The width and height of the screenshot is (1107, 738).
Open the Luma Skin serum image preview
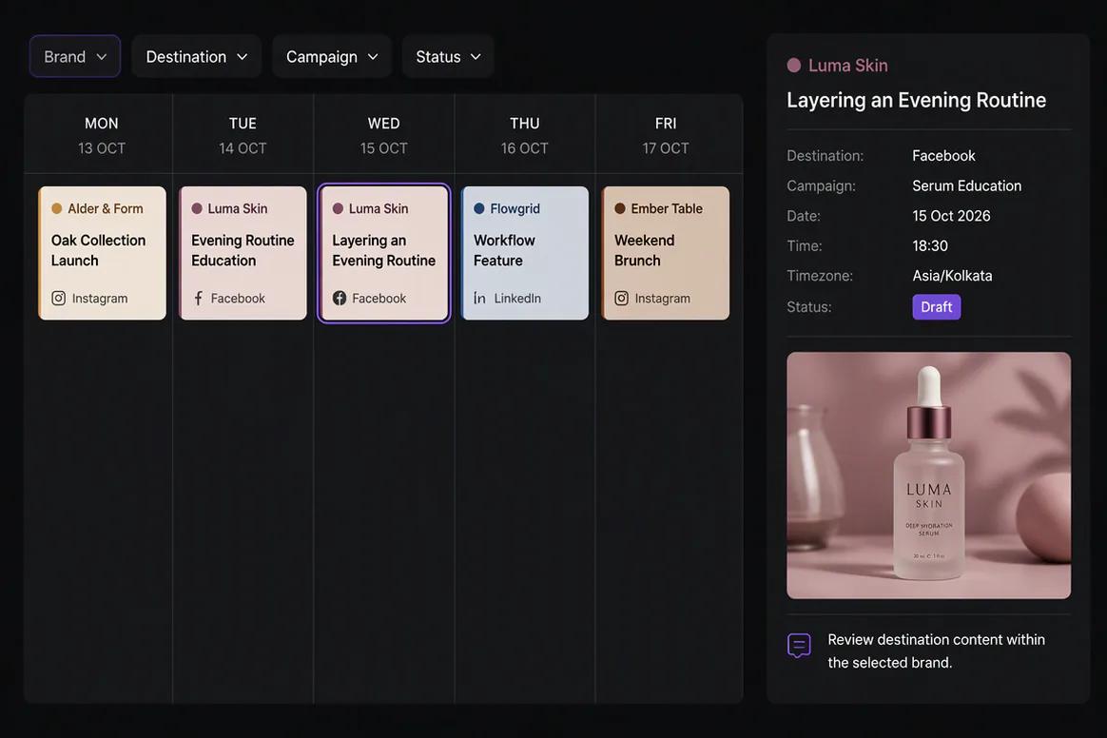928,476
